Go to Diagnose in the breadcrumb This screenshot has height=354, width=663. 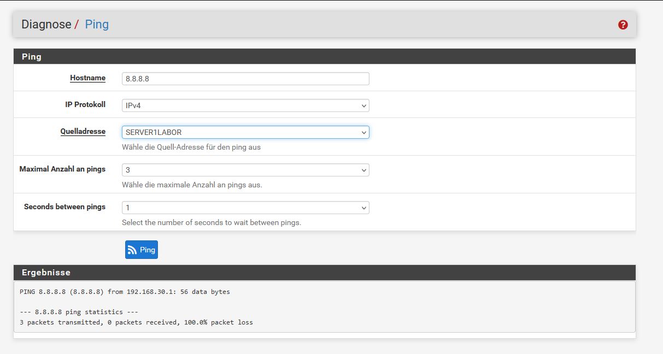(46, 25)
